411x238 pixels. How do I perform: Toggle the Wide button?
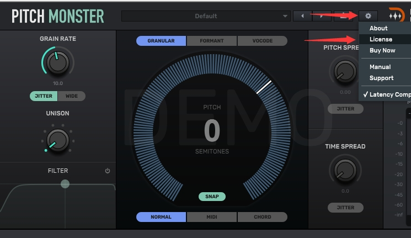click(72, 96)
